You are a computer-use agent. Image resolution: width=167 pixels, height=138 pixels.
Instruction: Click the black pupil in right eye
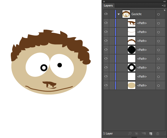[60, 65]
